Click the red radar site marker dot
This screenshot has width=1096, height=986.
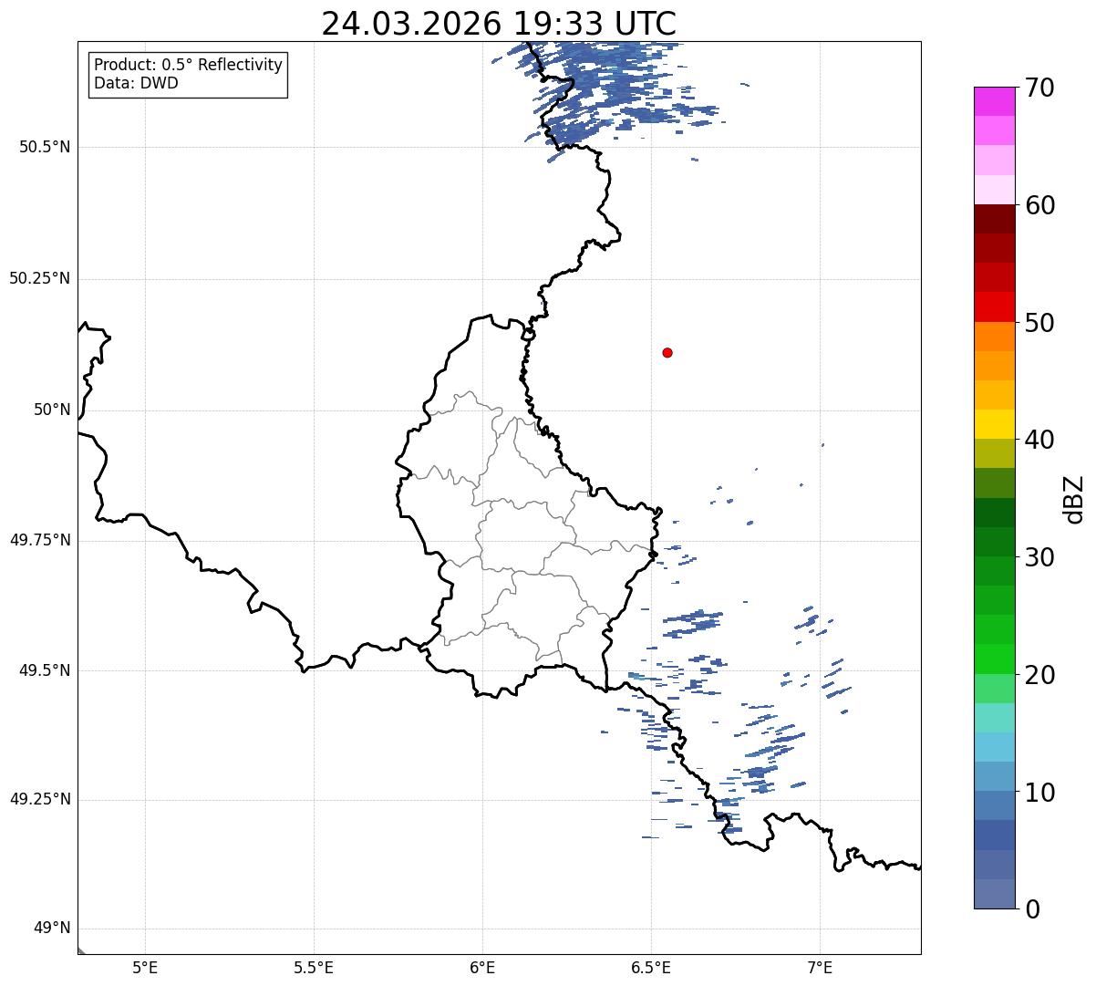[x=667, y=352]
